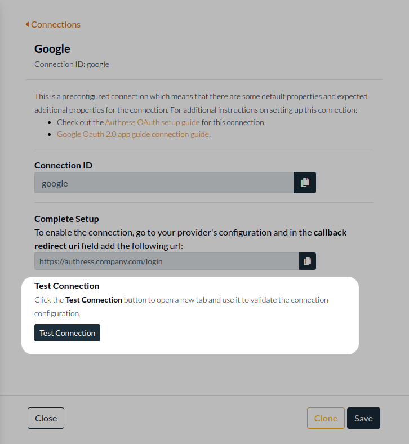Click the back arrow beside Connections
This screenshot has height=444, width=409.
click(27, 24)
